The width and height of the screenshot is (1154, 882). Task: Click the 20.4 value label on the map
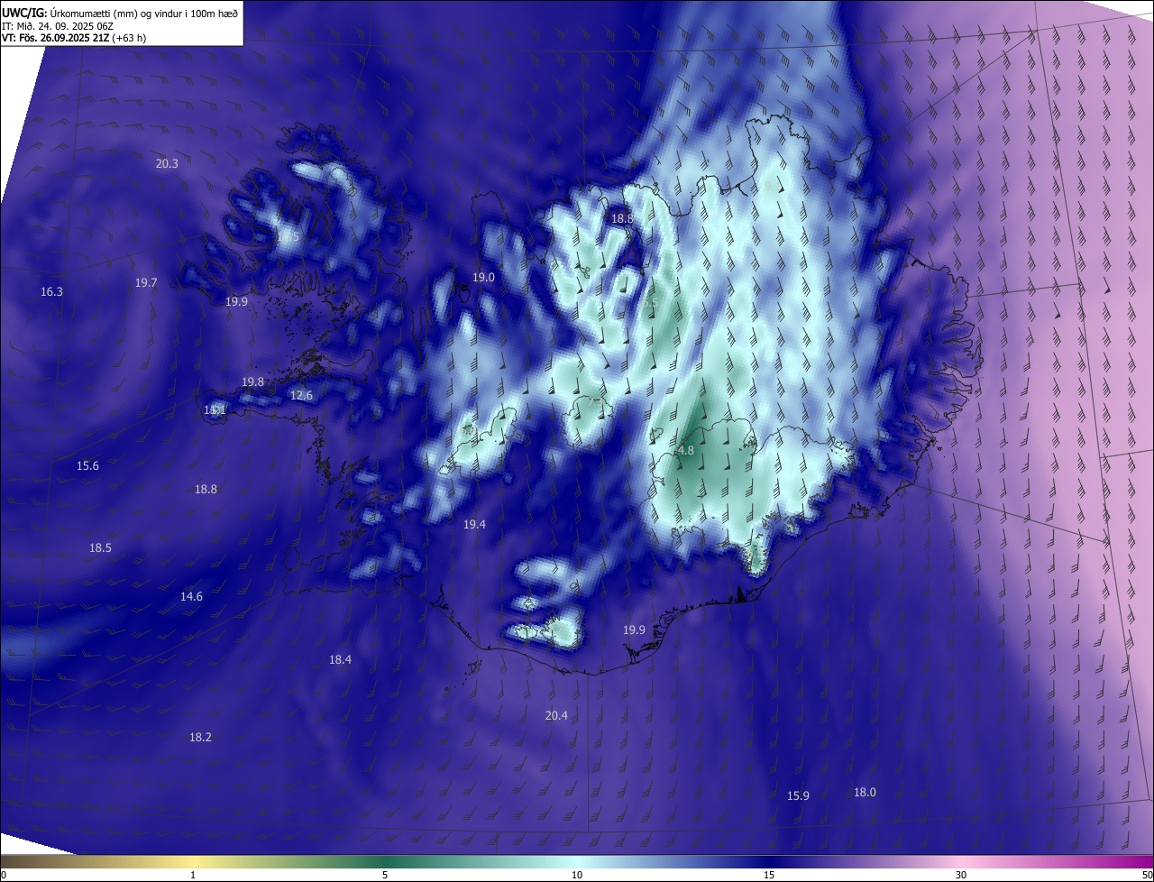point(557,716)
